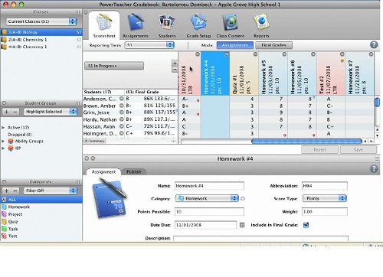
Task: Click the S1 In Progress button
Action: [114, 66]
